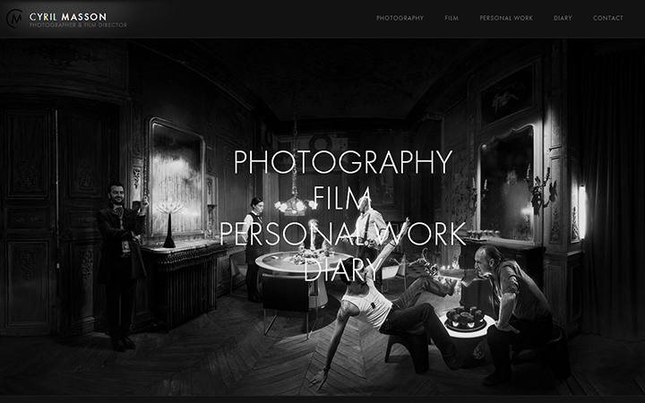Click the large centered PHOTOGRAPHY heading
645x403 pixels.
(x=343, y=162)
